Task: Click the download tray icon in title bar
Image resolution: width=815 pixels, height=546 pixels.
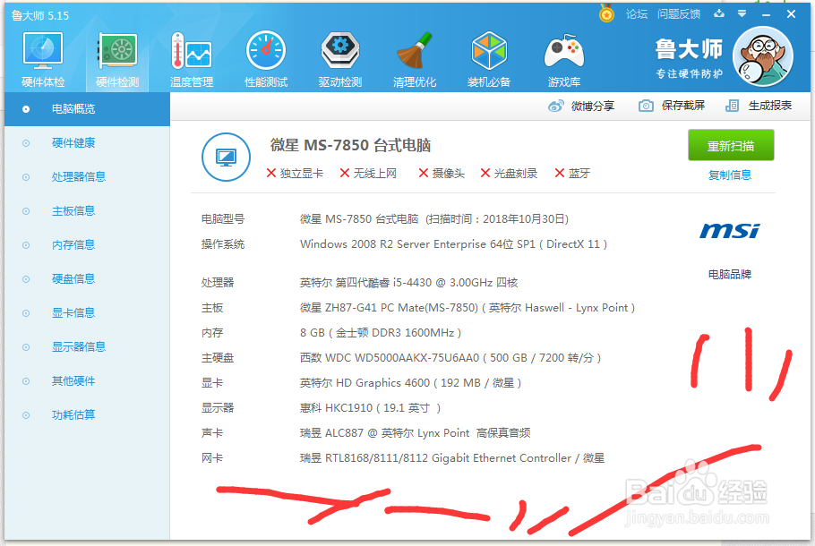Action: [x=719, y=13]
